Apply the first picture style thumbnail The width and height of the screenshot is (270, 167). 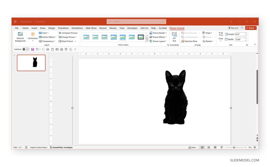[x=87, y=37]
